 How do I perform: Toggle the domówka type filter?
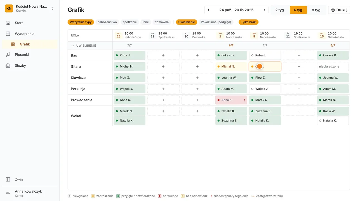pyautogui.click(x=162, y=22)
